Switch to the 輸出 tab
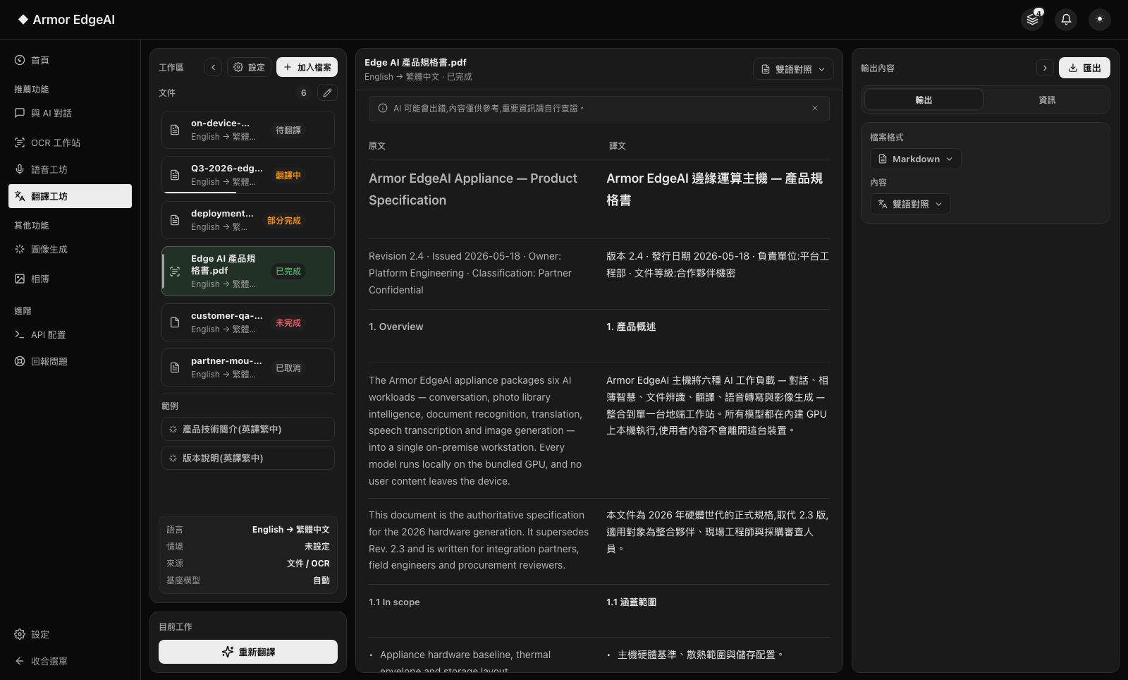The width and height of the screenshot is (1128, 680). [x=924, y=99]
